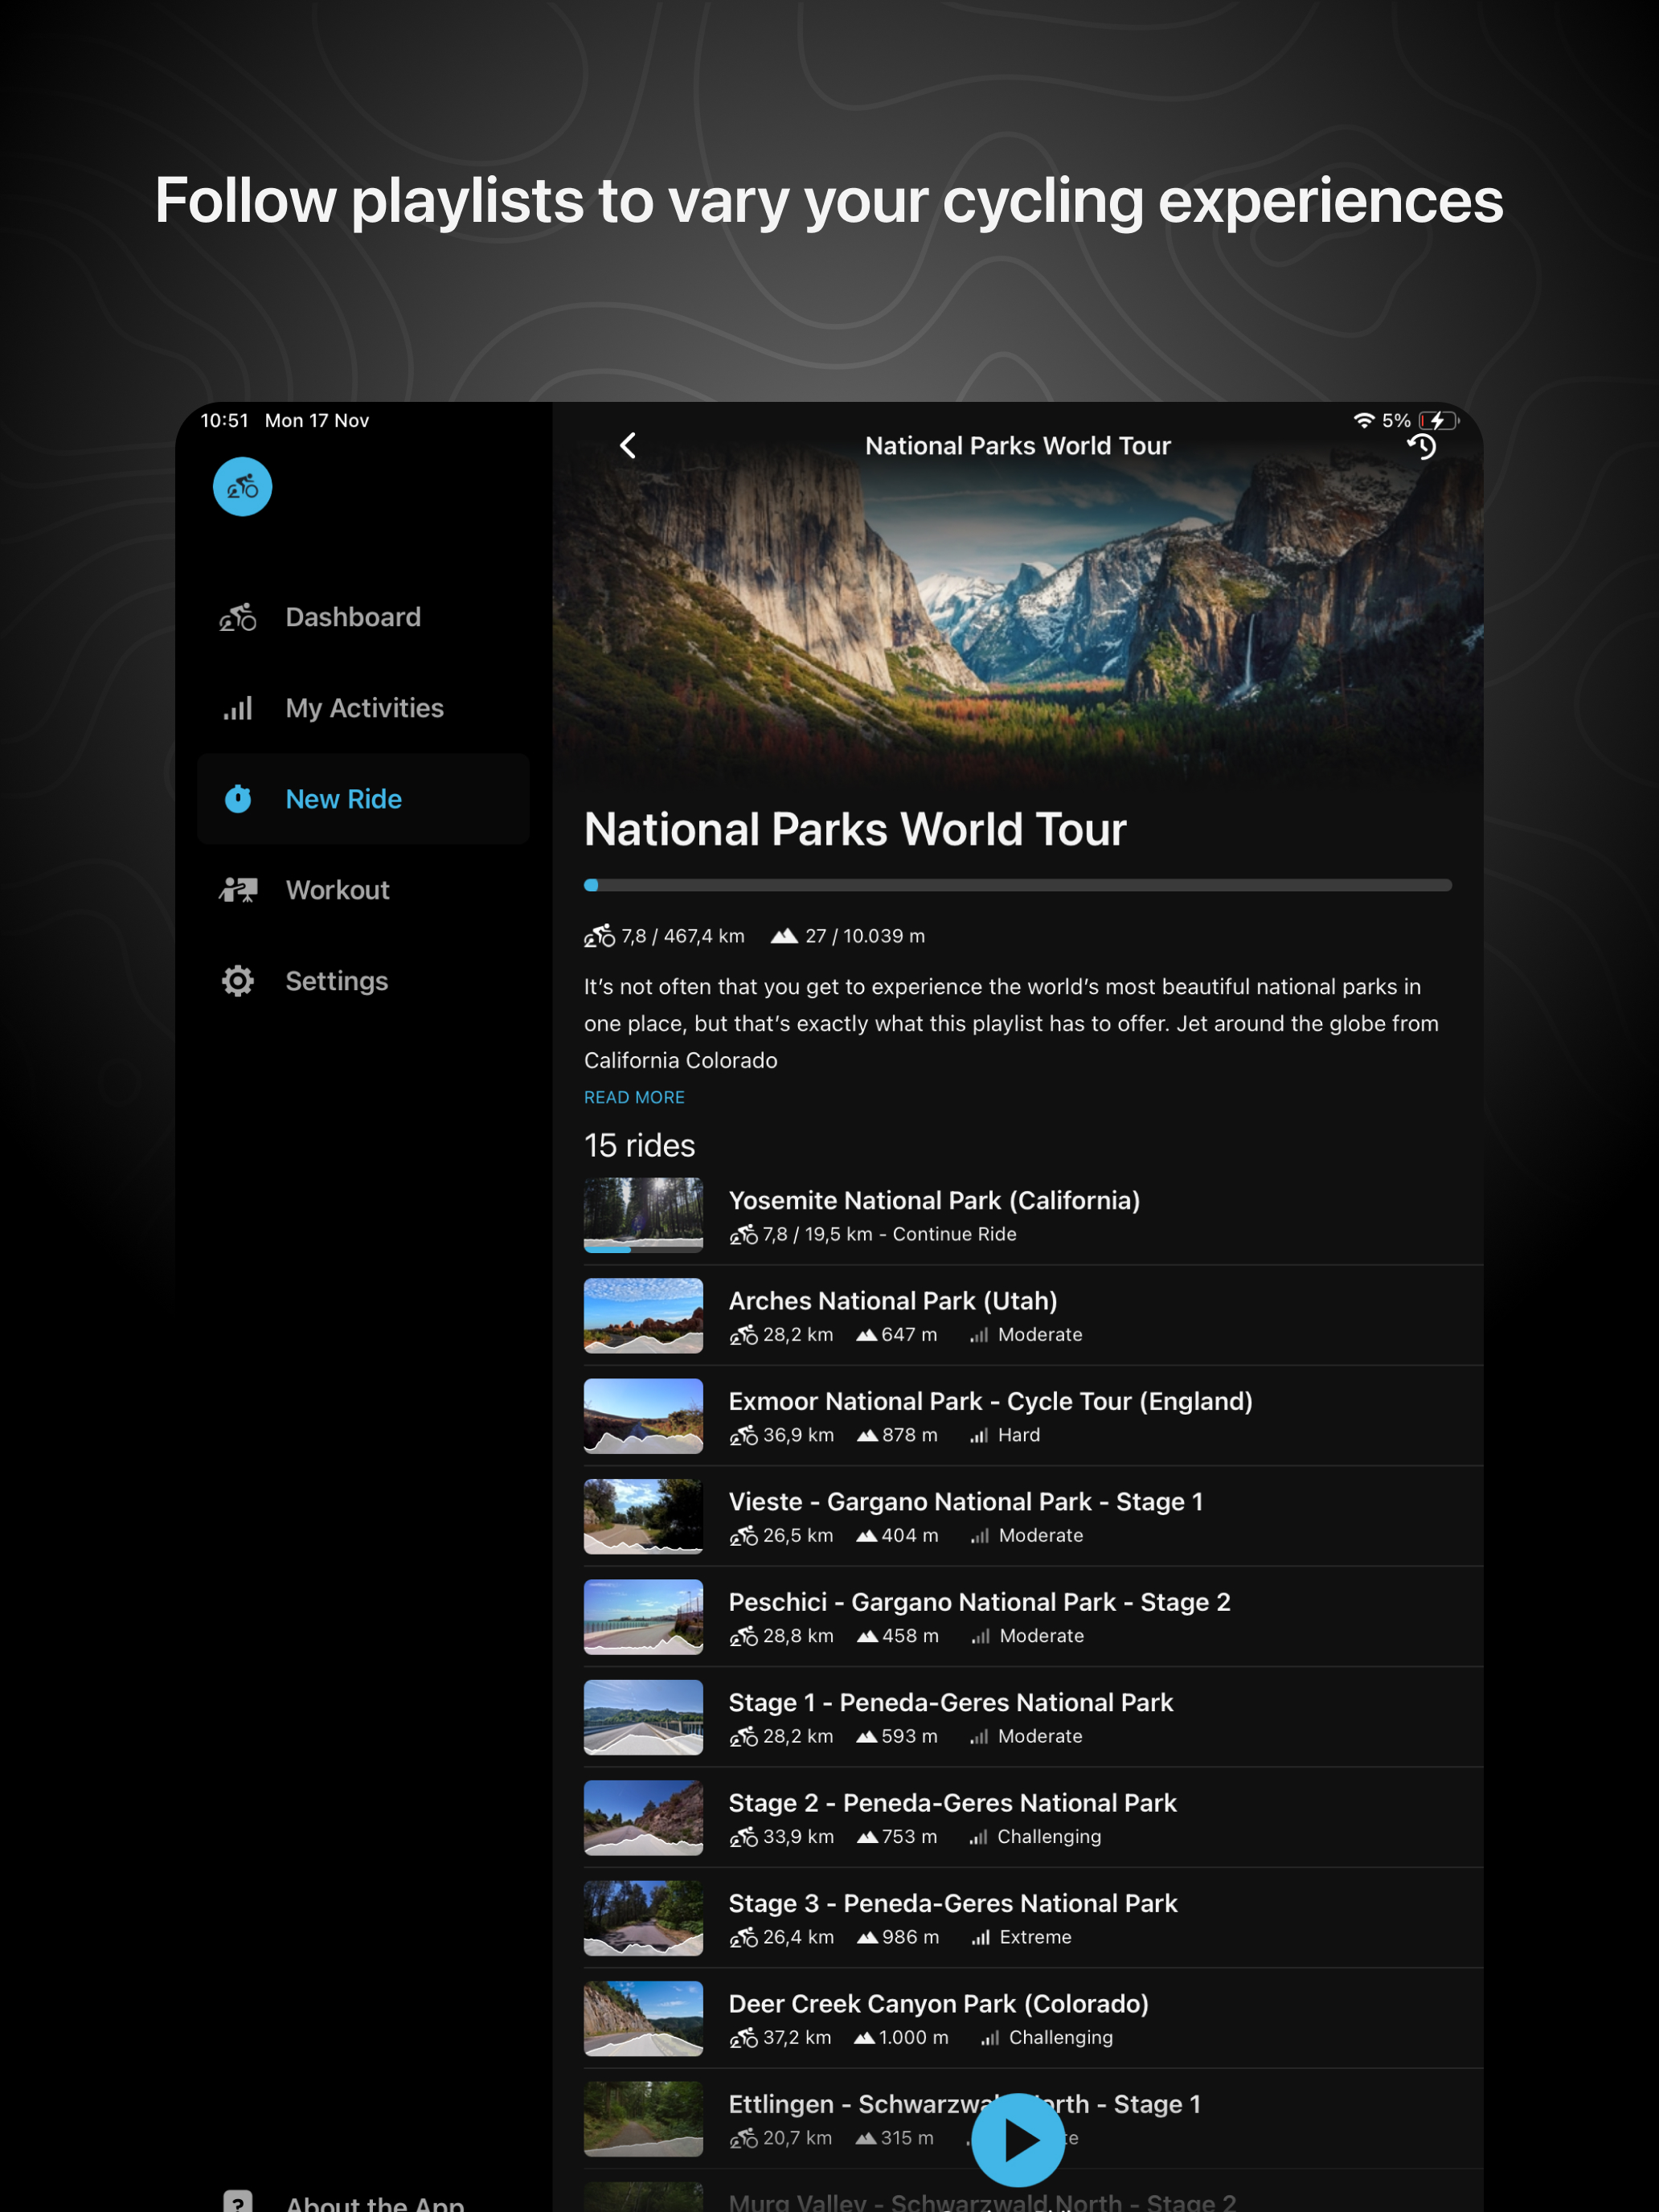Select the New Ride stopwatch icon
Image resolution: width=1659 pixels, height=2212 pixels.
coord(238,799)
